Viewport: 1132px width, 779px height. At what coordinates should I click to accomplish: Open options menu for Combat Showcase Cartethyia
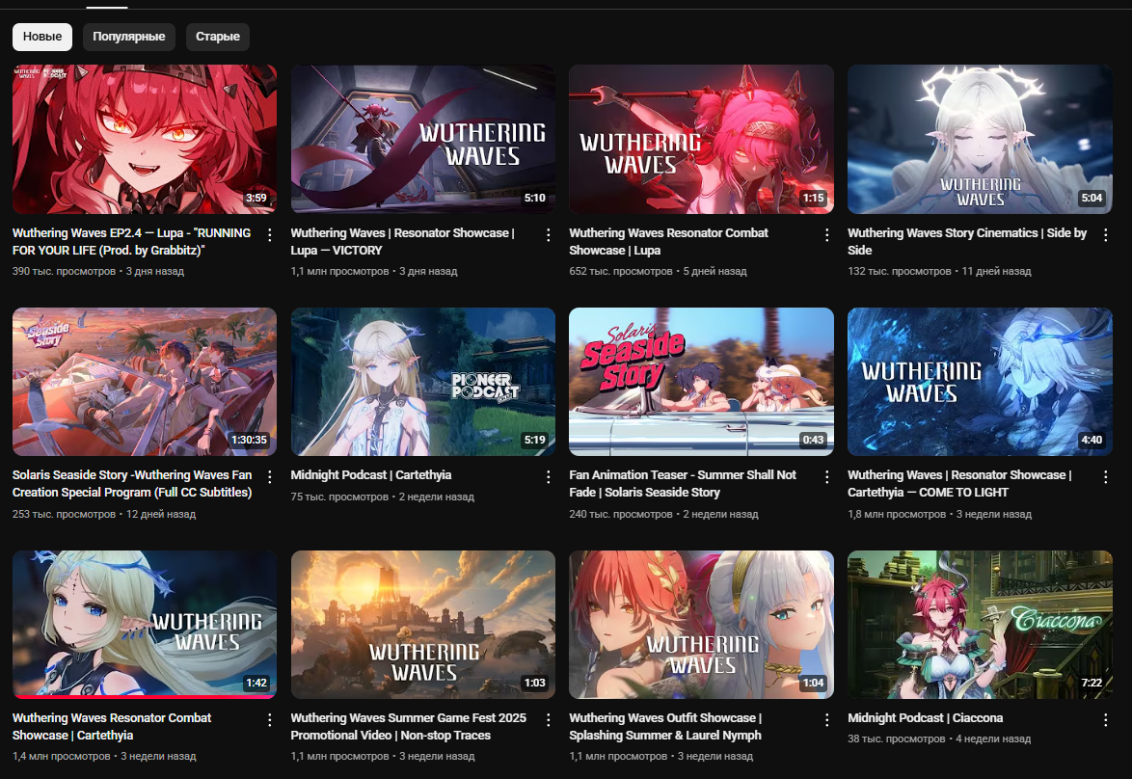(269, 720)
